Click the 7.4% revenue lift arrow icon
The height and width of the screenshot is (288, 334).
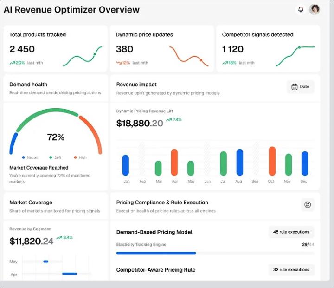pyautogui.click(x=169, y=120)
